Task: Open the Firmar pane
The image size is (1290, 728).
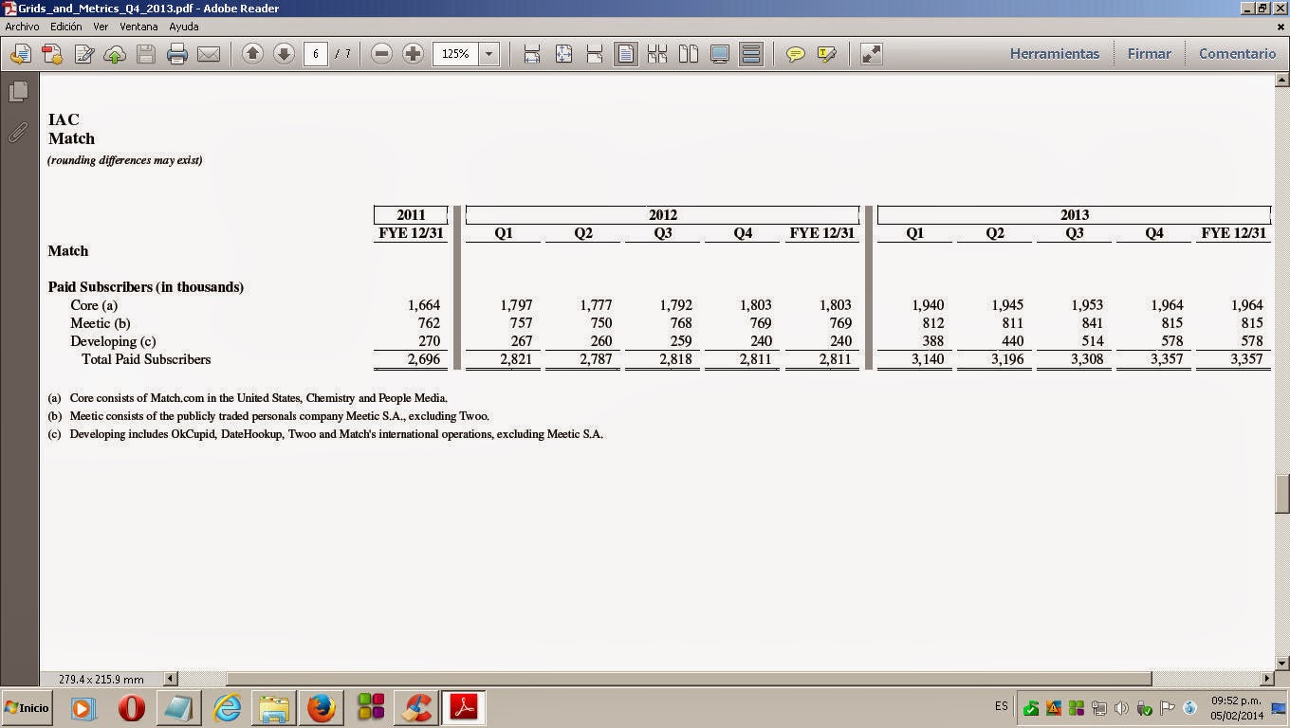Action: (x=1150, y=54)
